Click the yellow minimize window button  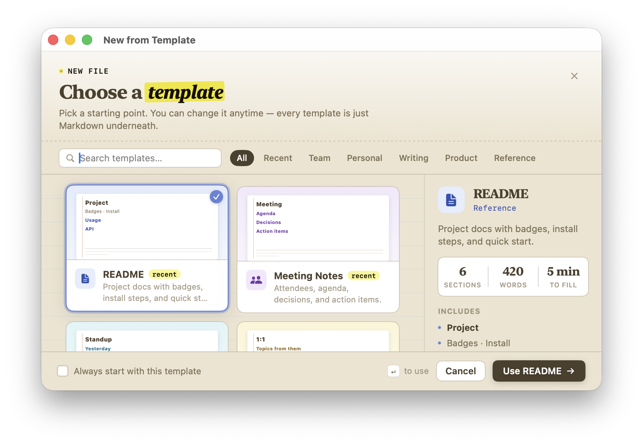[70, 40]
